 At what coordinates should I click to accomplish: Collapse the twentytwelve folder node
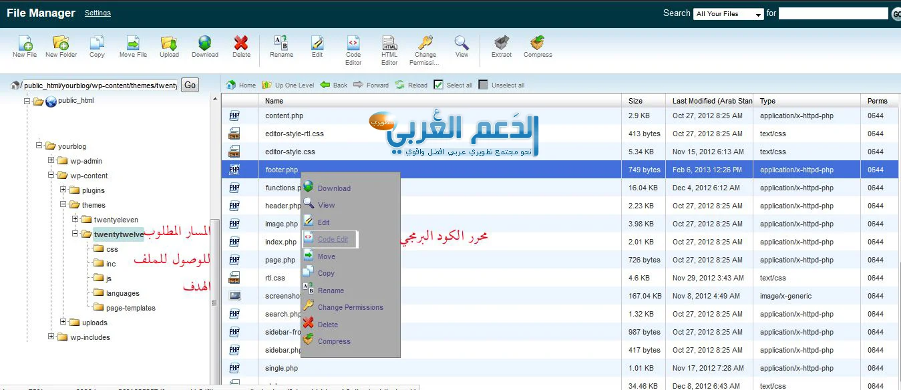(x=75, y=234)
